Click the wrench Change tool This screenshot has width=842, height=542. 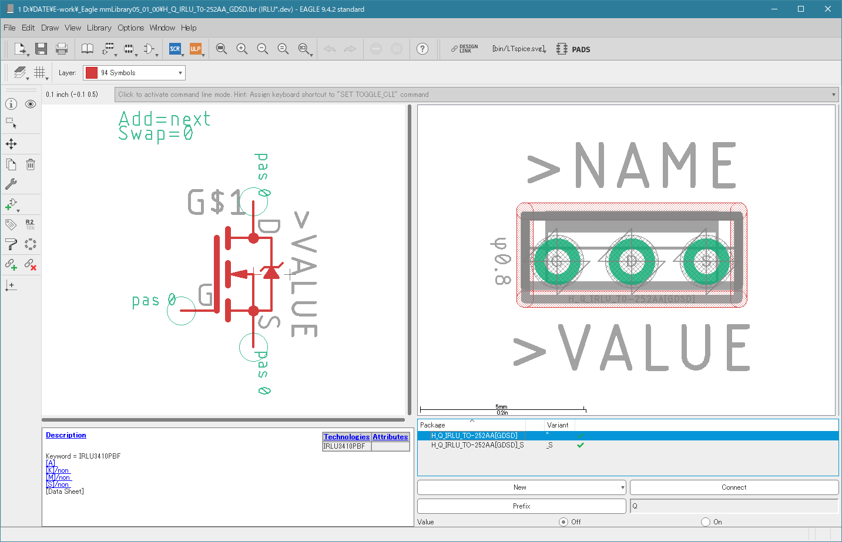pyautogui.click(x=11, y=184)
